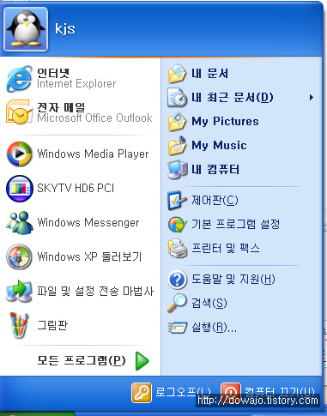Viewport: 327px width, 416px height.
Task: Launch the Microsoft Office Outlook icon
Action: pos(19,112)
